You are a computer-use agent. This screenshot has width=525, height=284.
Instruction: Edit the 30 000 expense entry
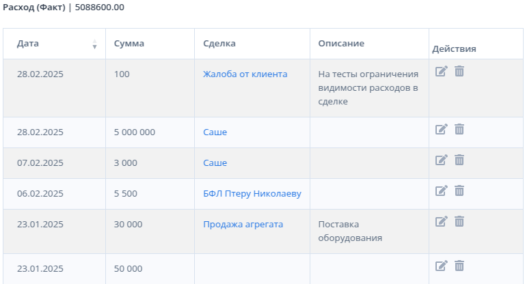point(442,221)
